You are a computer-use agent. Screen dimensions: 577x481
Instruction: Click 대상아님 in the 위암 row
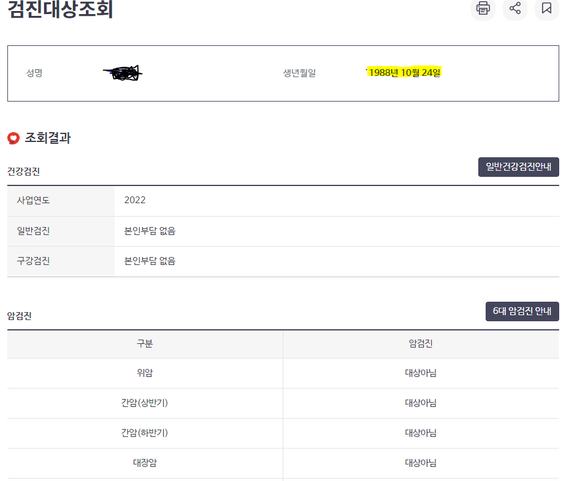click(421, 373)
